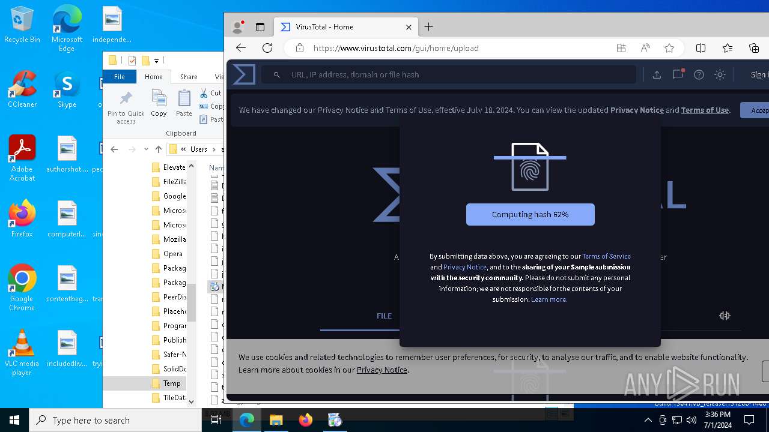Switch to Home ribbon tab in Explorer
Viewport: 769px width, 432px height.
tap(153, 77)
